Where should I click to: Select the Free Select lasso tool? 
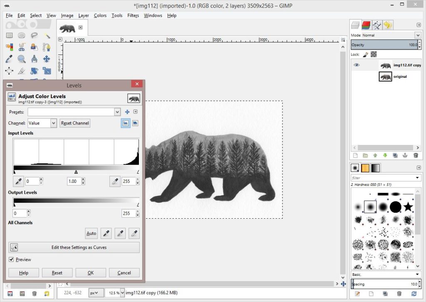[x=34, y=35]
